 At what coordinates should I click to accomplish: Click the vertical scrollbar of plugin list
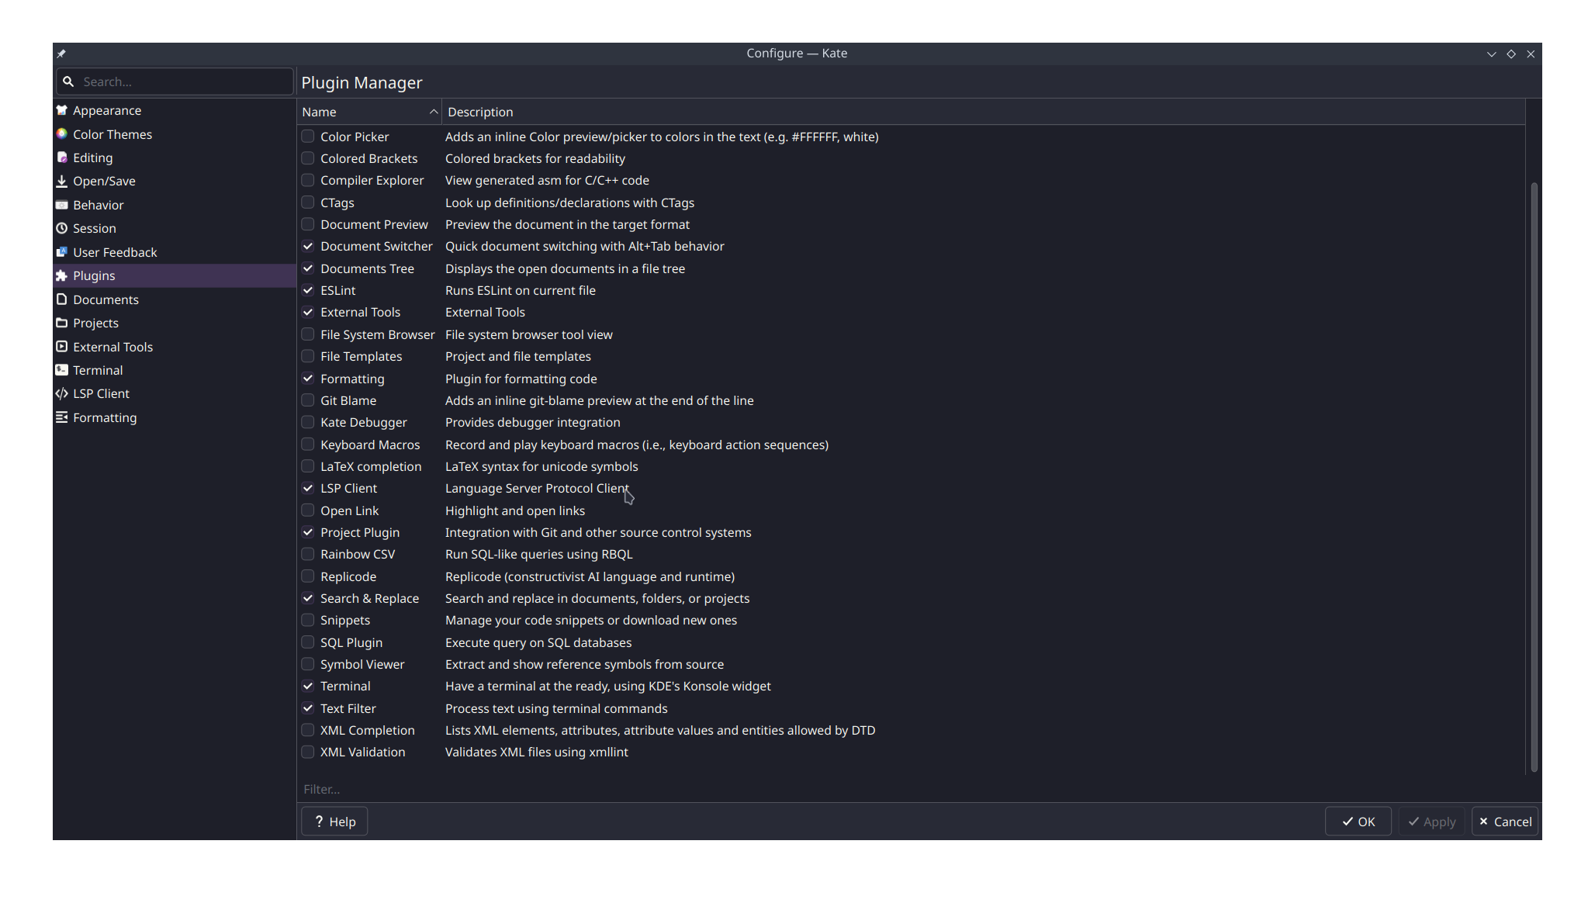[x=1534, y=477]
